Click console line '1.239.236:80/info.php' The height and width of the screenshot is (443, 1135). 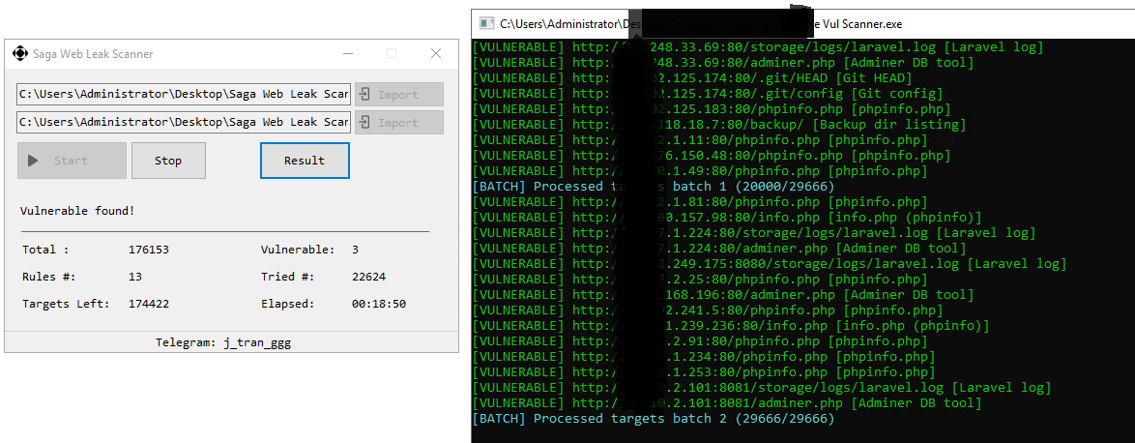tap(730, 326)
